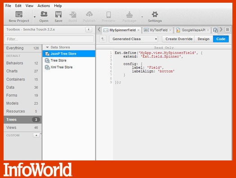Open the Package dropdown arrow

coord(142,17)
